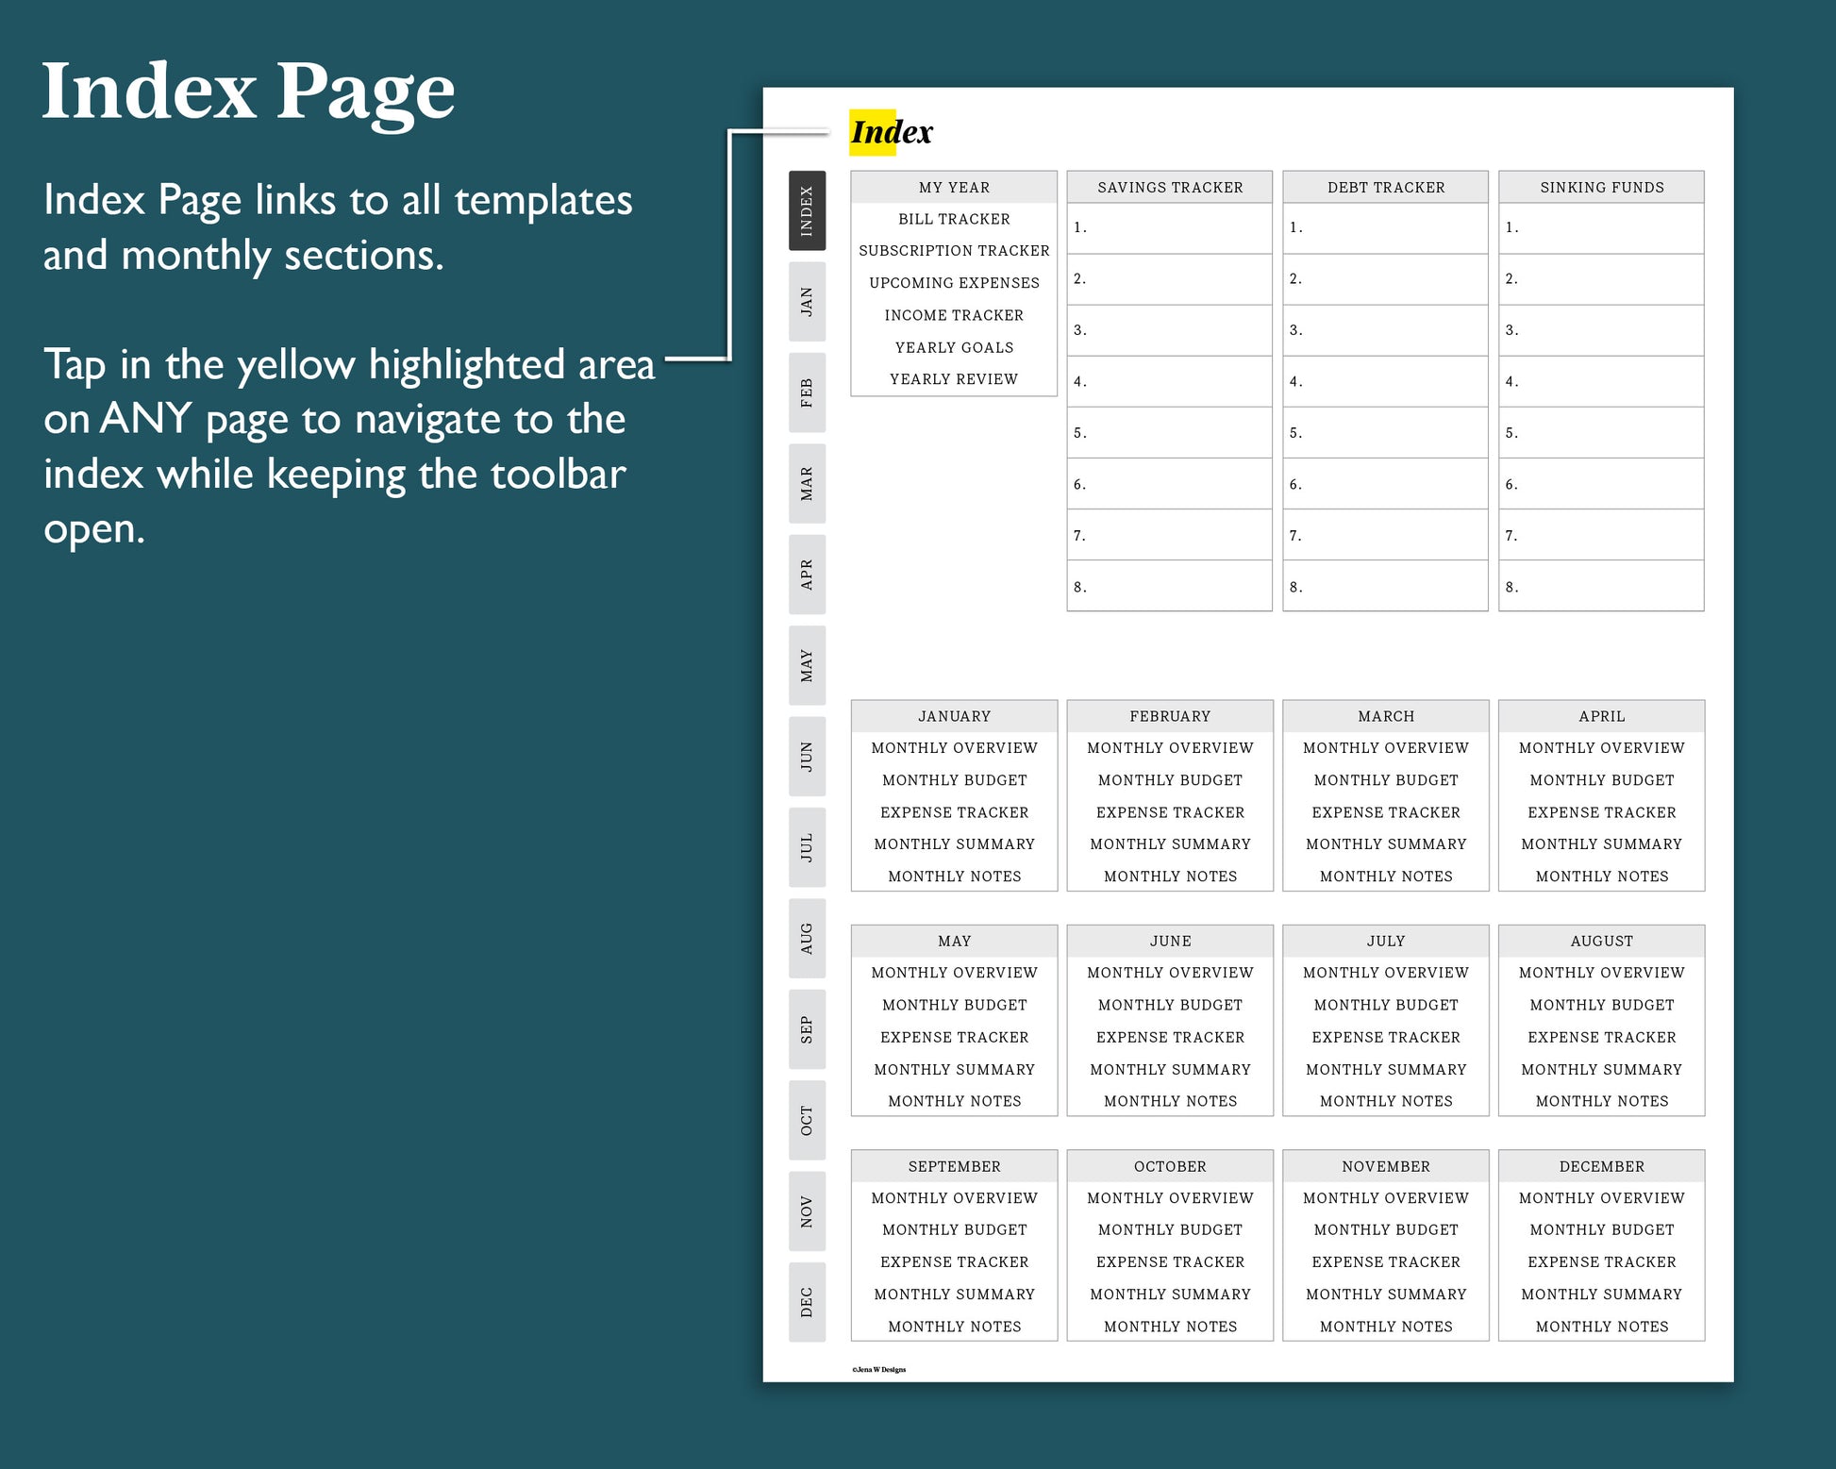
Task: Select the INDEX side tab
Action: 807,210
